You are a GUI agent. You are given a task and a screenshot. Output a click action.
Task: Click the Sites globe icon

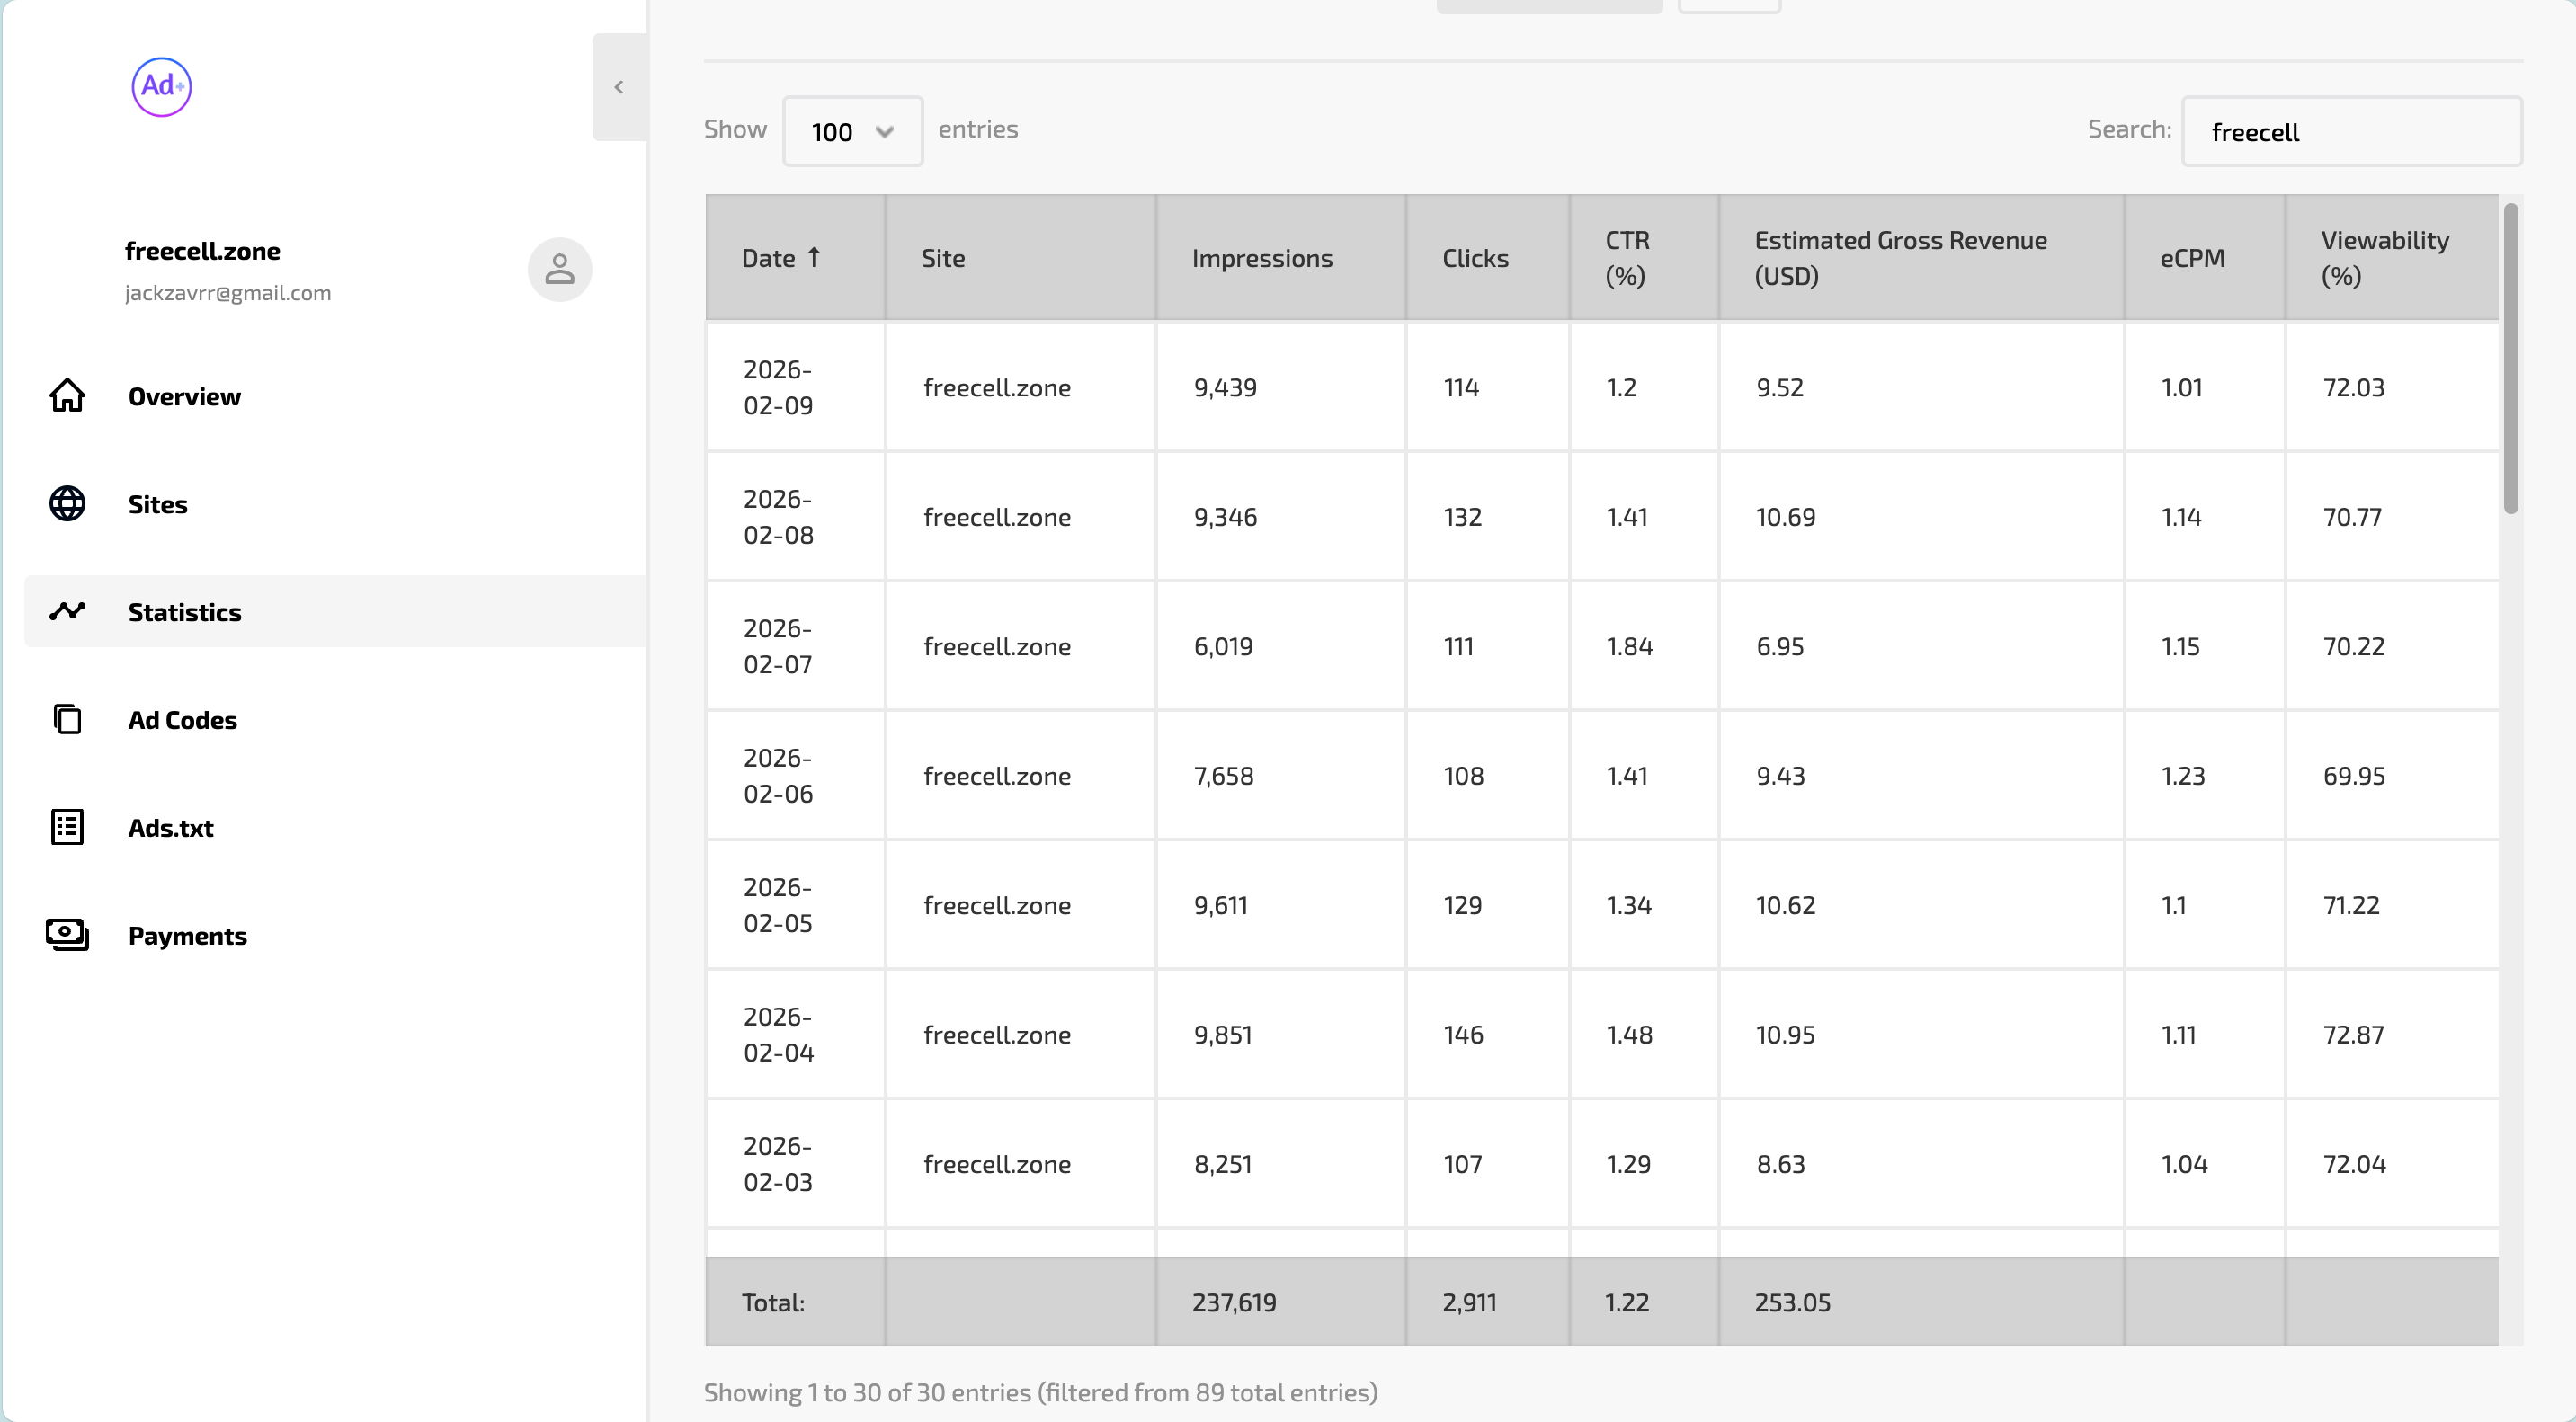67,504
